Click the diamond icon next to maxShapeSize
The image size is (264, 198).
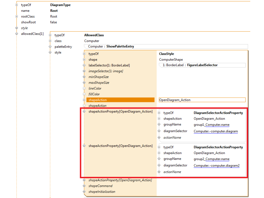tap(84, 83)
